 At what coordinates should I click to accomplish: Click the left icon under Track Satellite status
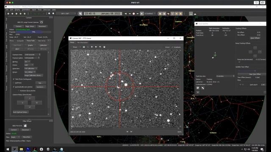(x=198, y=88)
